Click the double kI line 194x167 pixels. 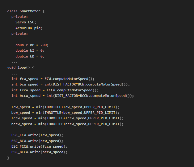point(30,51)
